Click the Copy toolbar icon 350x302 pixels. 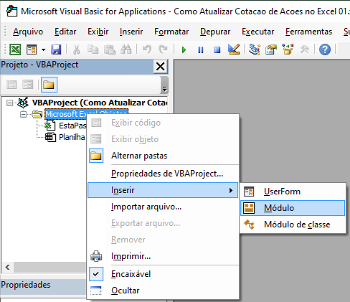93,49
